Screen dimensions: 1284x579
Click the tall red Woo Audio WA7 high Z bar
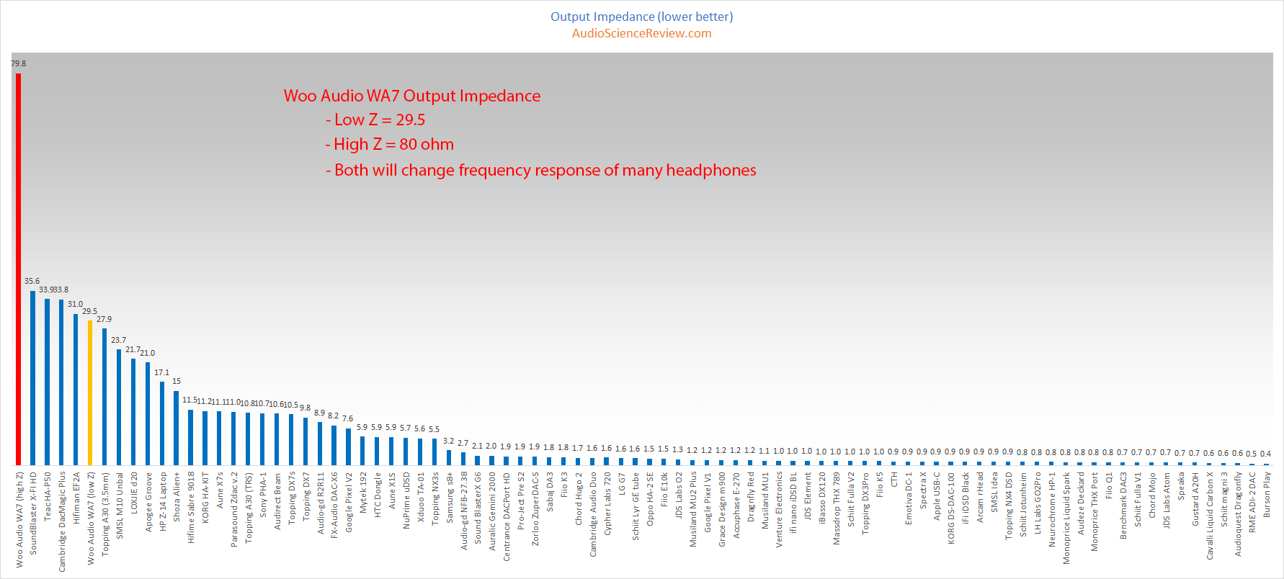(19, 269)
